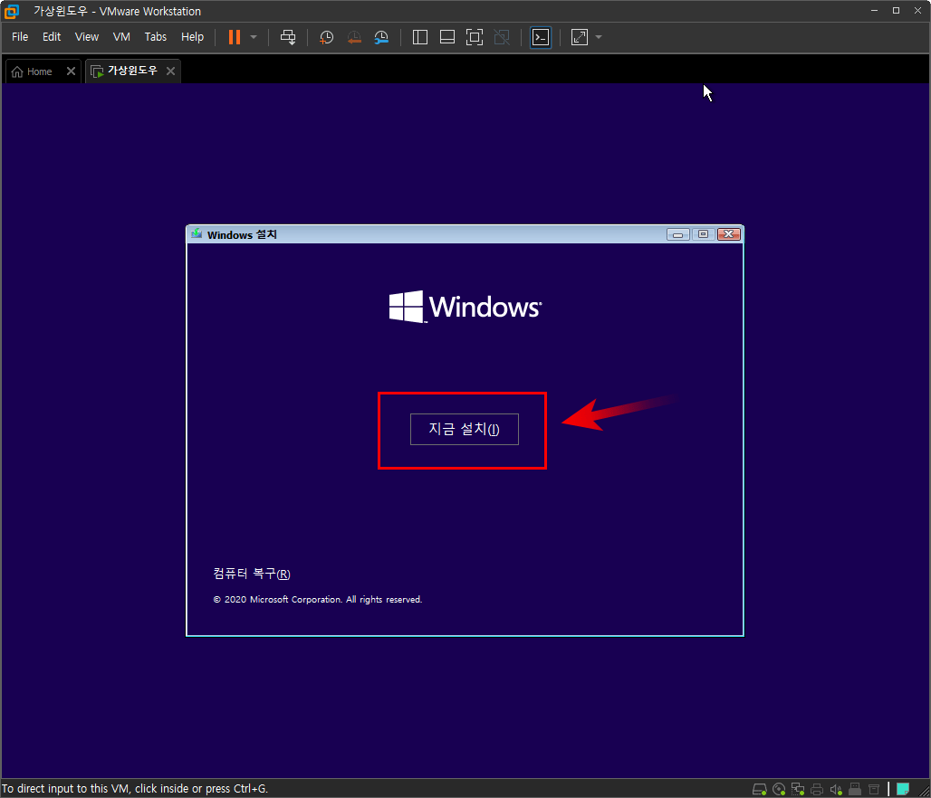Screen dimensions: 931x798
Task: Minimize the Windows 설치 dialog
Action: pos(677,234)
